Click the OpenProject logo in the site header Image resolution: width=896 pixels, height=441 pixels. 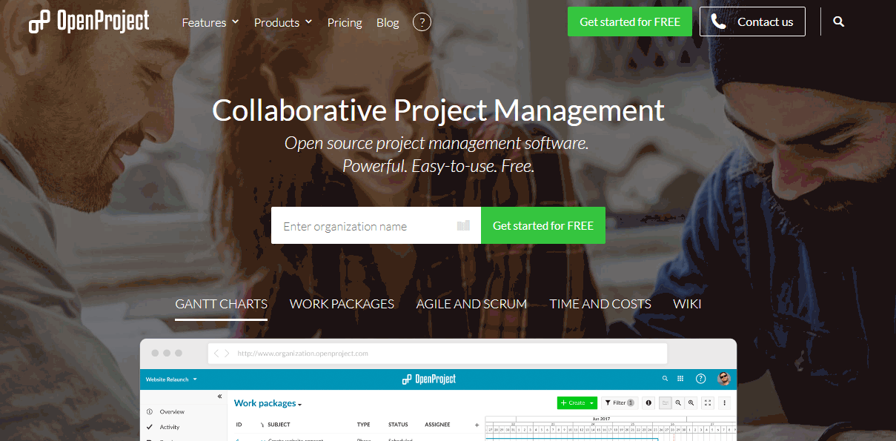point(89,21)
